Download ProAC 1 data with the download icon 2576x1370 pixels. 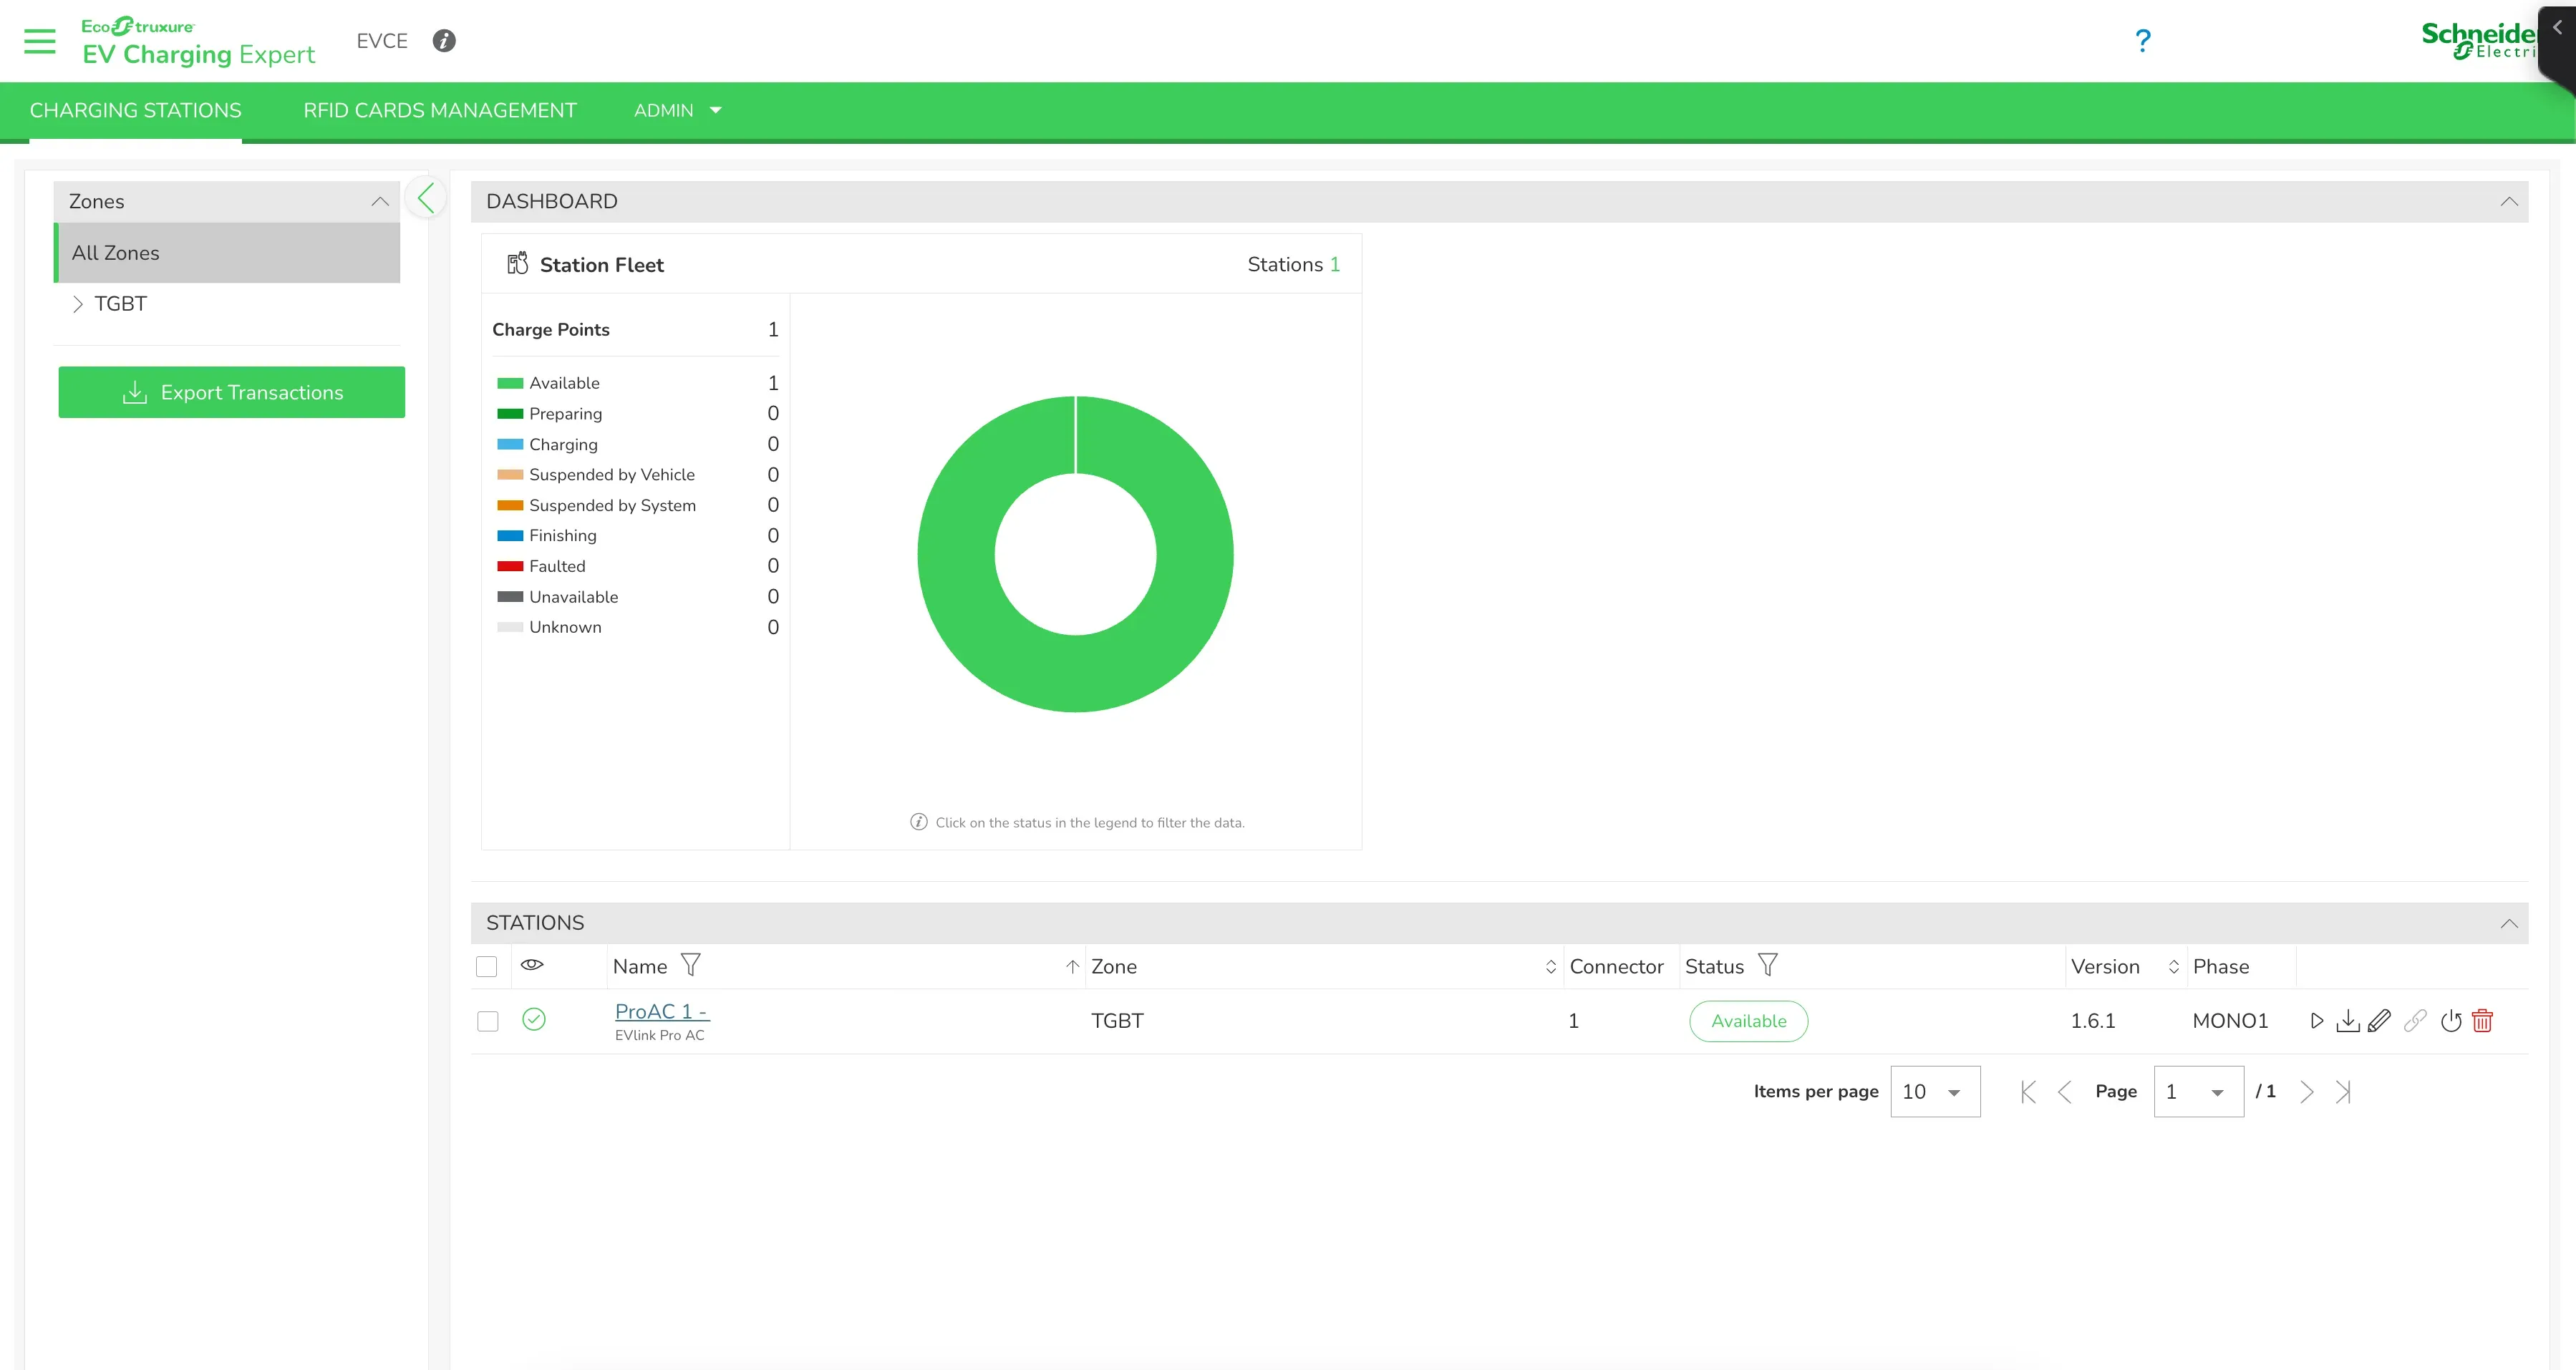(2347, 1021)
